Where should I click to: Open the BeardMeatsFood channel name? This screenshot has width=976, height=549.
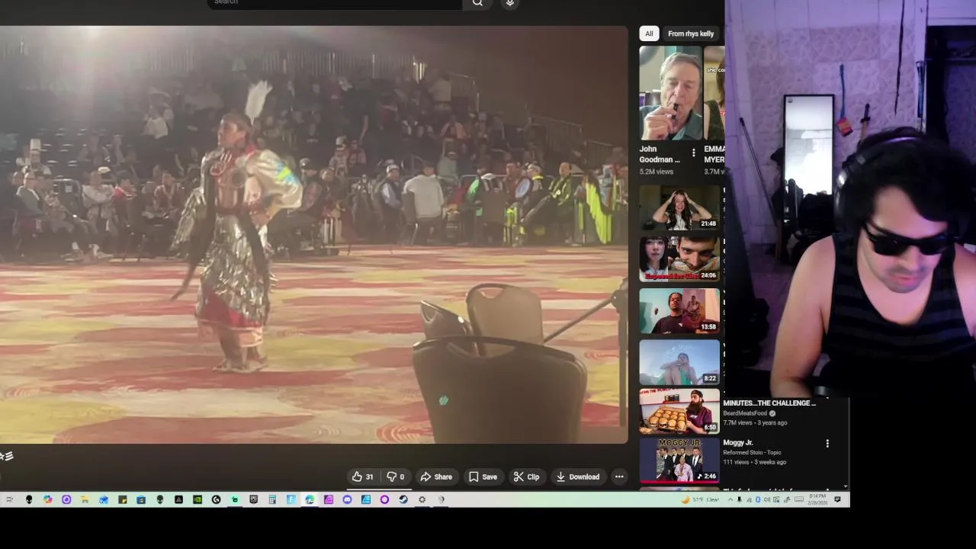pyautogui.click(x=745, y=413)
